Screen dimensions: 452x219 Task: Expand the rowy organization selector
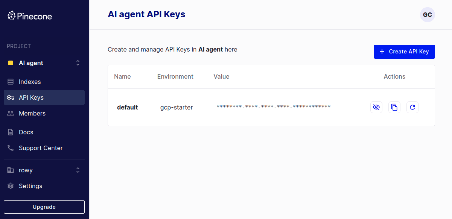78,170
